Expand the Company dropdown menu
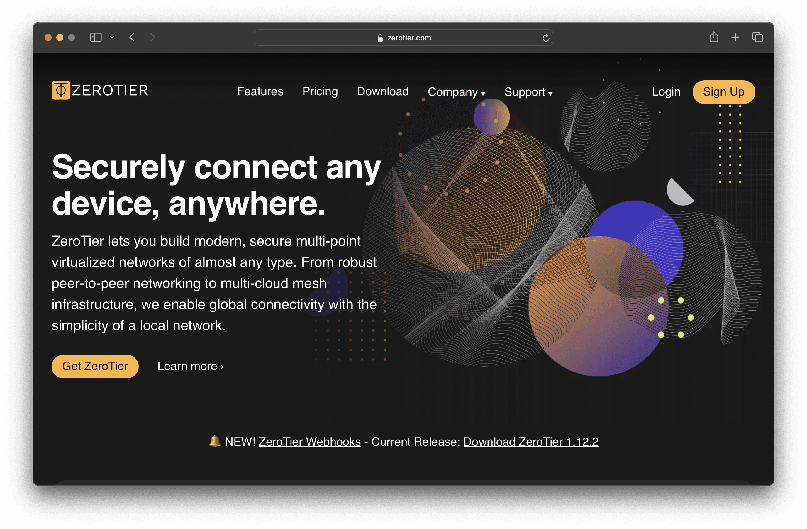 (x=456, y=92)
